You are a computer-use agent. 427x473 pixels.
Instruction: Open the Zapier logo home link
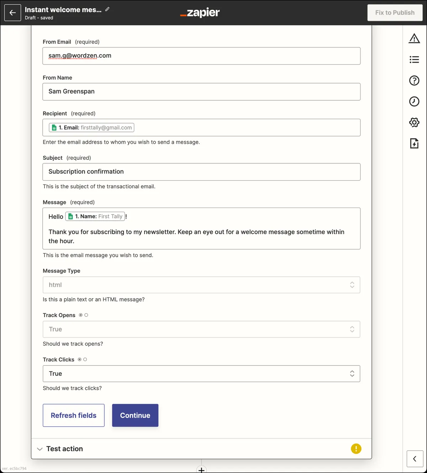click(x=200, y=13)
